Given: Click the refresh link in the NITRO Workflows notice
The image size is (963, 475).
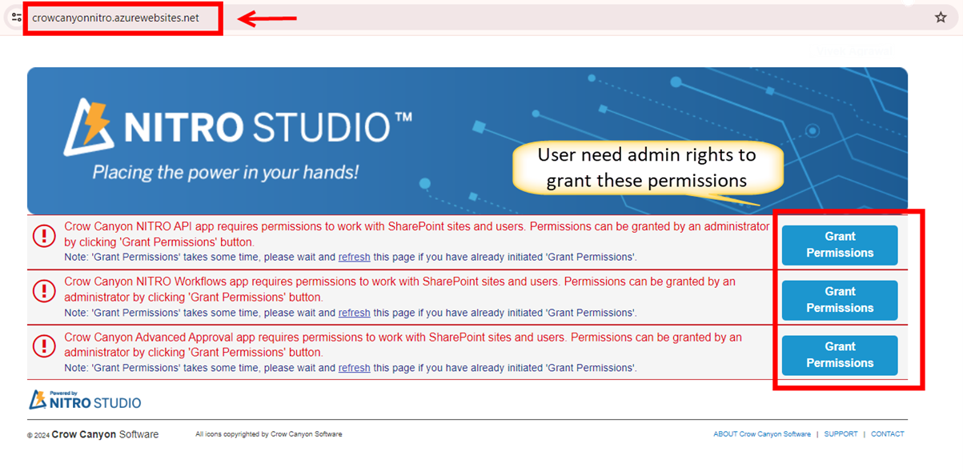Looking at the screenshot, I should point(355,313).
